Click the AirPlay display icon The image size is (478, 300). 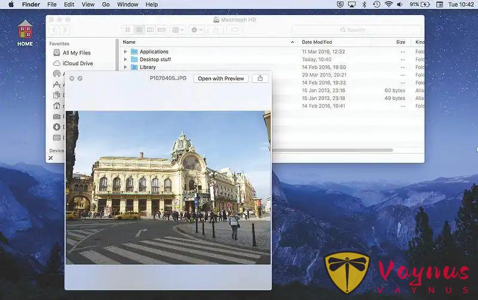352,4
